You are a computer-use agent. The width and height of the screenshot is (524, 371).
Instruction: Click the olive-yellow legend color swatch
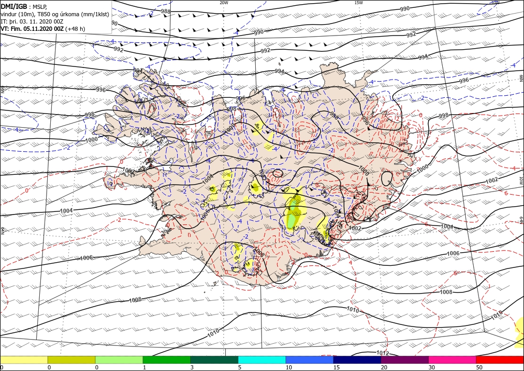71,359
